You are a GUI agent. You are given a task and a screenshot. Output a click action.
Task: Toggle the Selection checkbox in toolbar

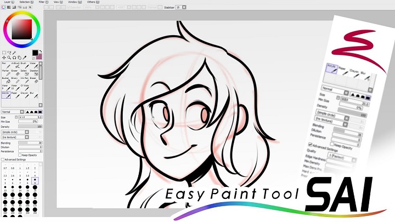click(69, 7)
